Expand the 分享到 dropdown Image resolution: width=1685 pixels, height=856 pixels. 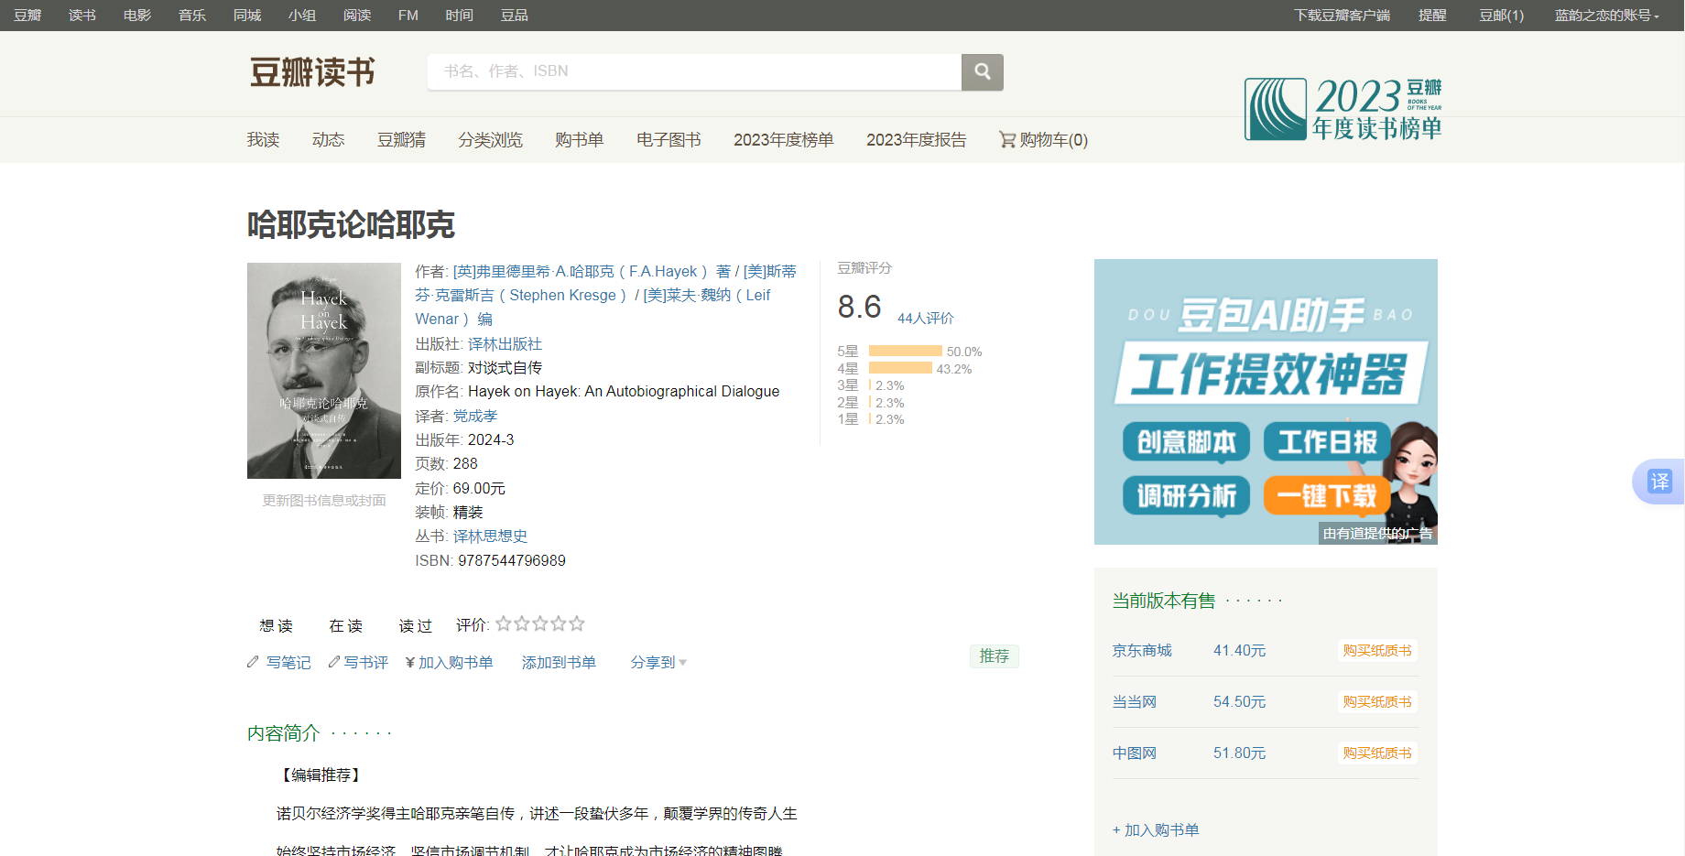coord(658,663)
